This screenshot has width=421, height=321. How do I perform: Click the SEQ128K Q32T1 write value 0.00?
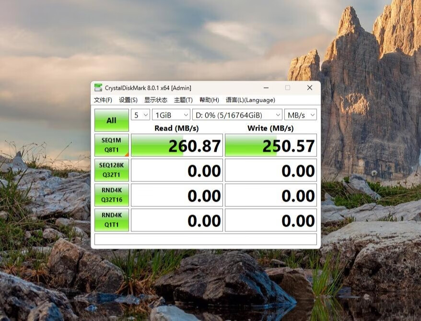coord(271,170)
